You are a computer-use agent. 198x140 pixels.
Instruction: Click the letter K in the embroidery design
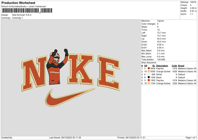81,69
